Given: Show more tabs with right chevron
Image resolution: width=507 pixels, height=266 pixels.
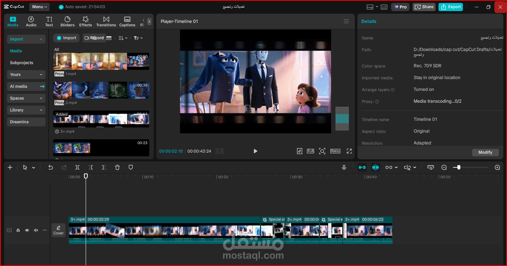Looking at the screenshot, I should tap(149, 21).
